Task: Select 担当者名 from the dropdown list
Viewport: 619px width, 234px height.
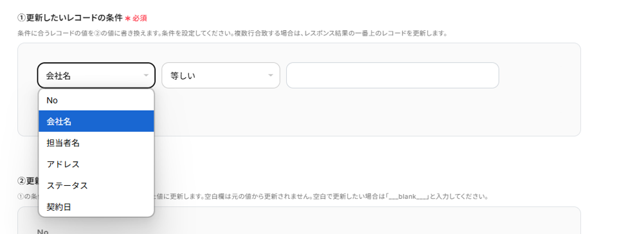Action: (x=96, y=143)
